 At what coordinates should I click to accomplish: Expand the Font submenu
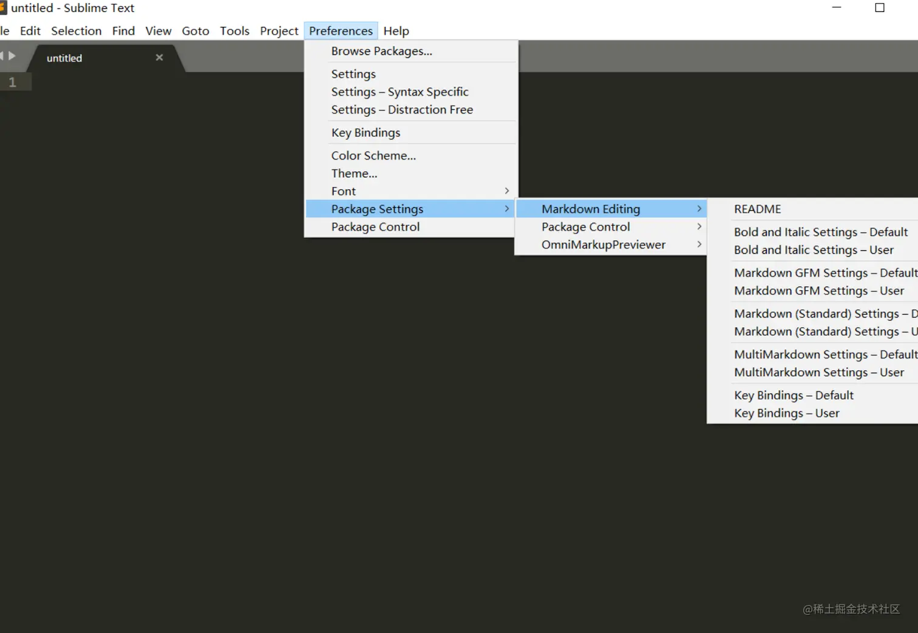pyautogui.click(x=344, y=191)
